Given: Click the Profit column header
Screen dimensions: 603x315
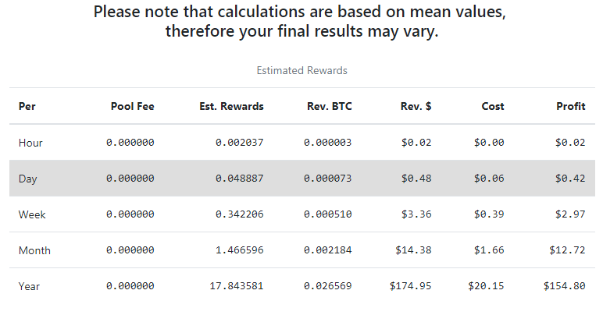Looking at the screenshot, I should [570, 106].
